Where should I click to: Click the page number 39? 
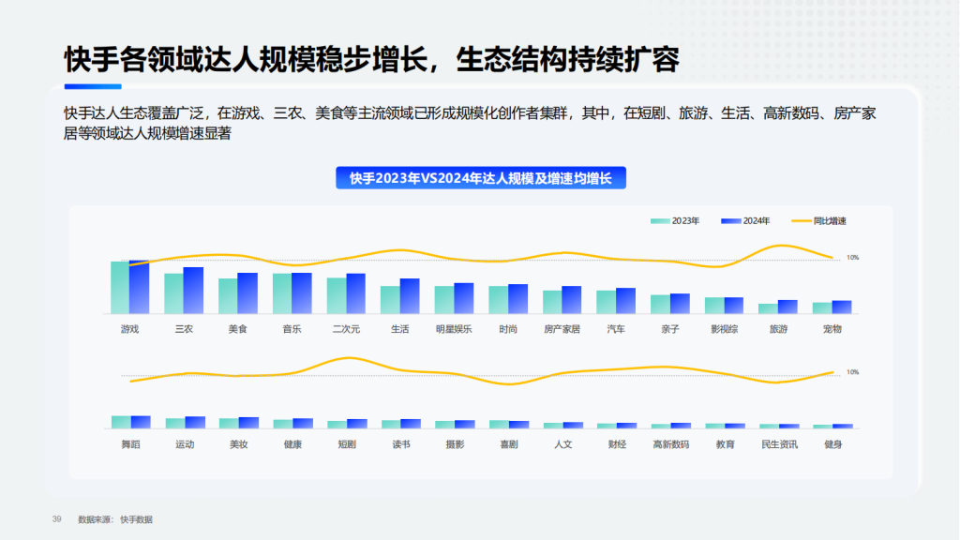tap(57, 519)
